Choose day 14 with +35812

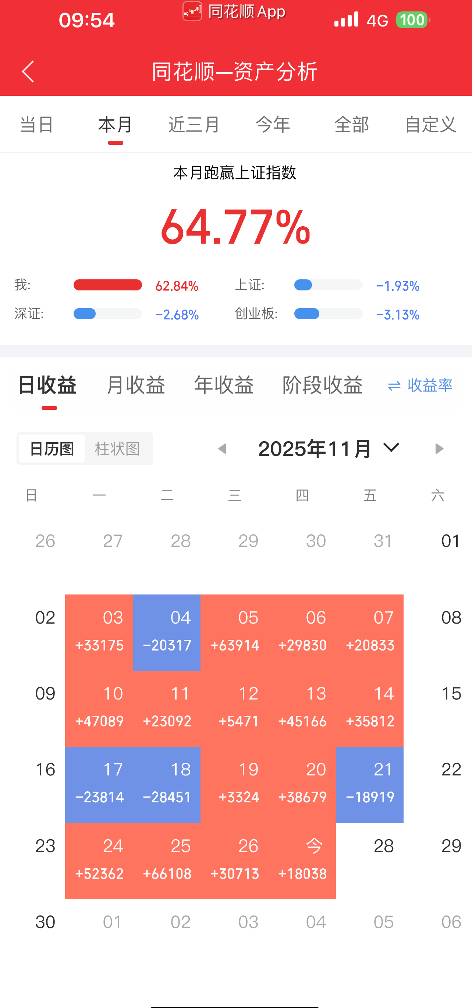tap(370, 708)
